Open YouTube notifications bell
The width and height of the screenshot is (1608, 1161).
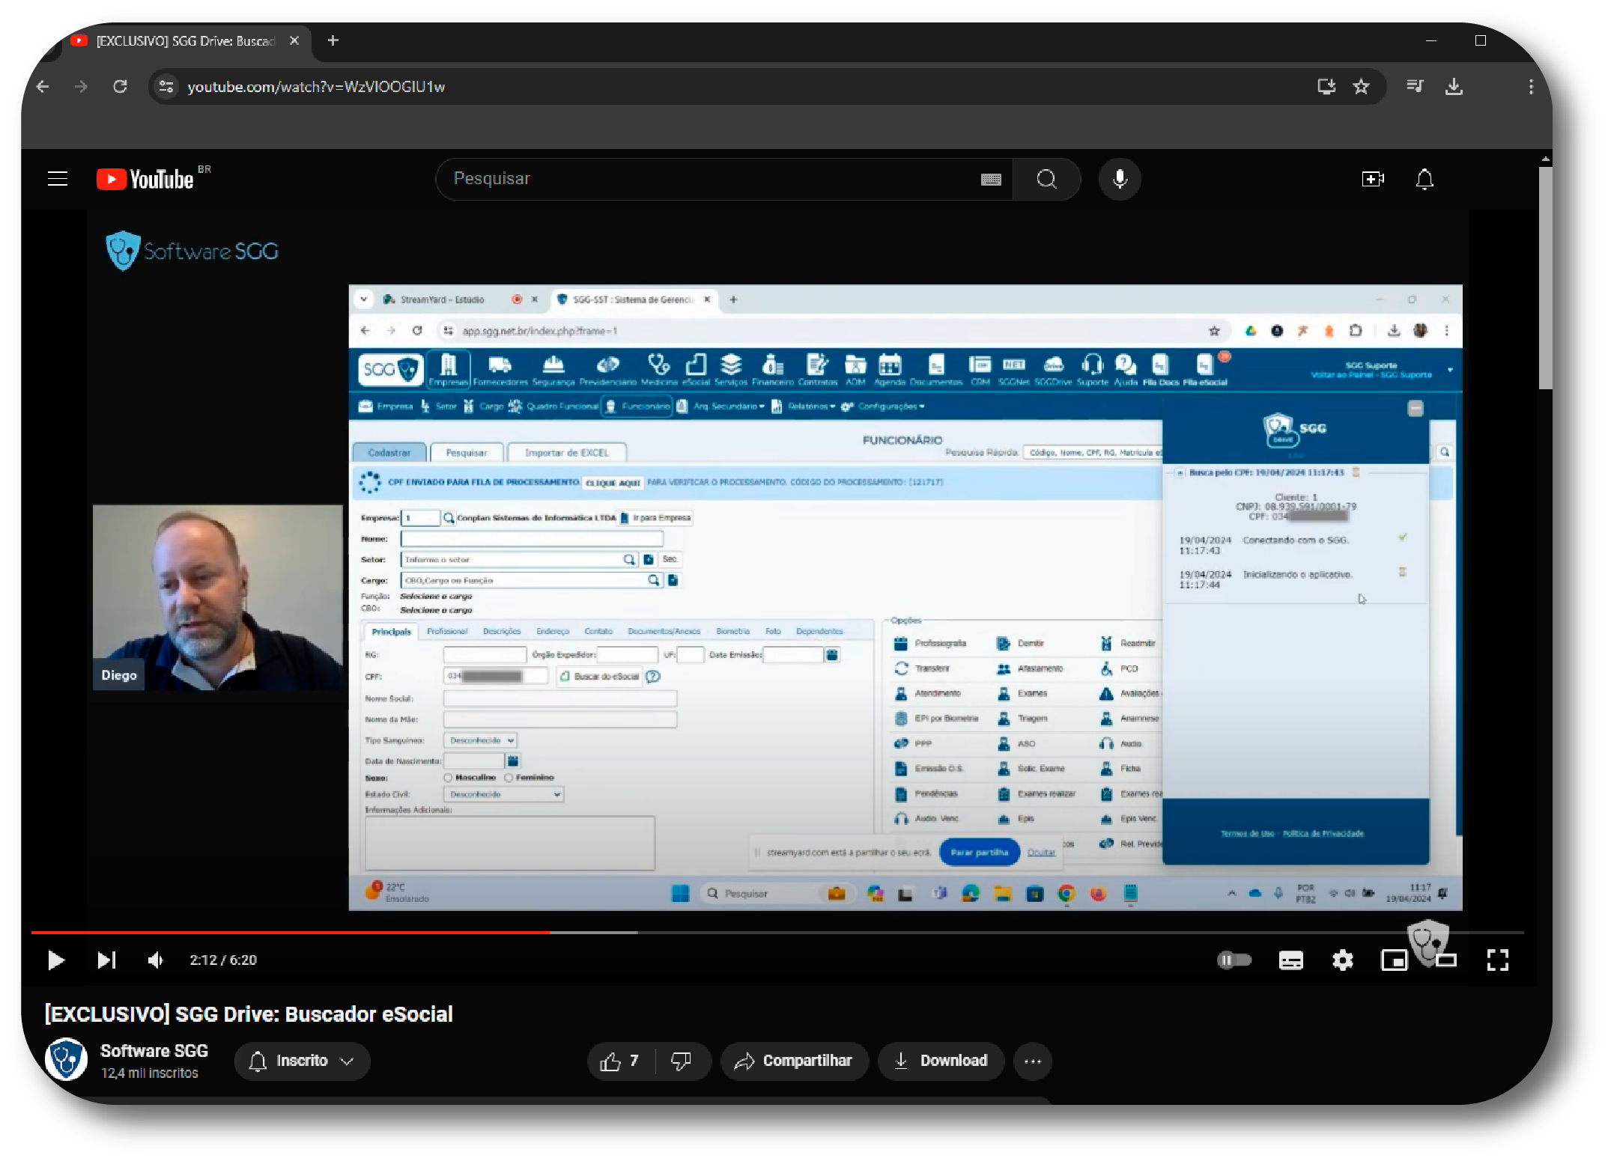click(1425, 180)
